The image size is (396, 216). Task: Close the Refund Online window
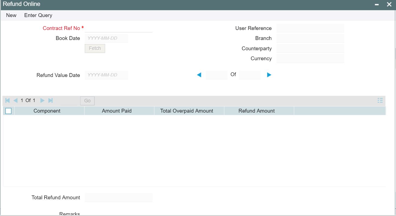coord(389,5)
